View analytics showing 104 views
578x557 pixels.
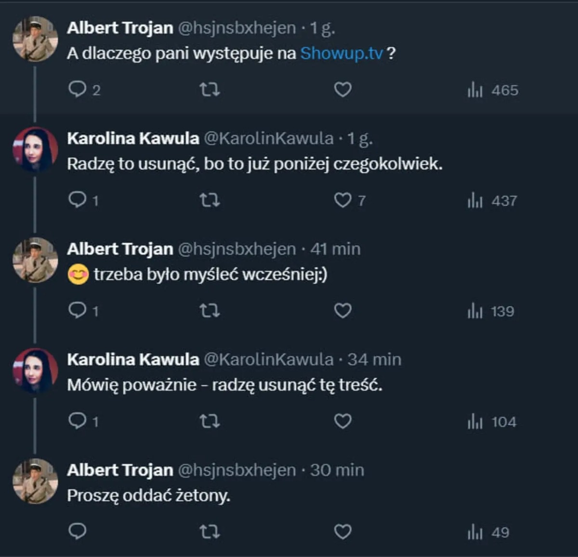click(x=492, y=422)
